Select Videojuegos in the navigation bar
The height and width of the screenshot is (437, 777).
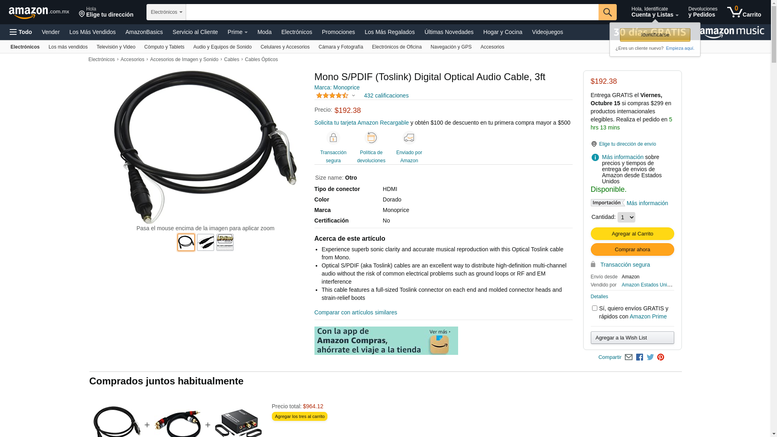[x=547, y=32]
